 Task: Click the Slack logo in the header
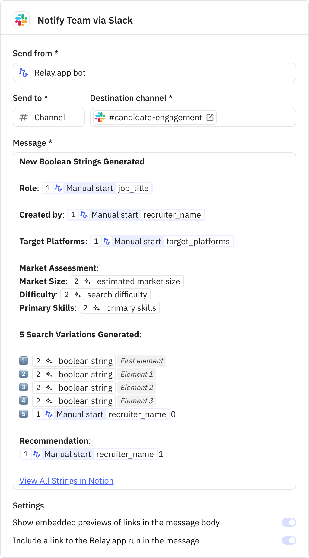[x=21, y=20]
